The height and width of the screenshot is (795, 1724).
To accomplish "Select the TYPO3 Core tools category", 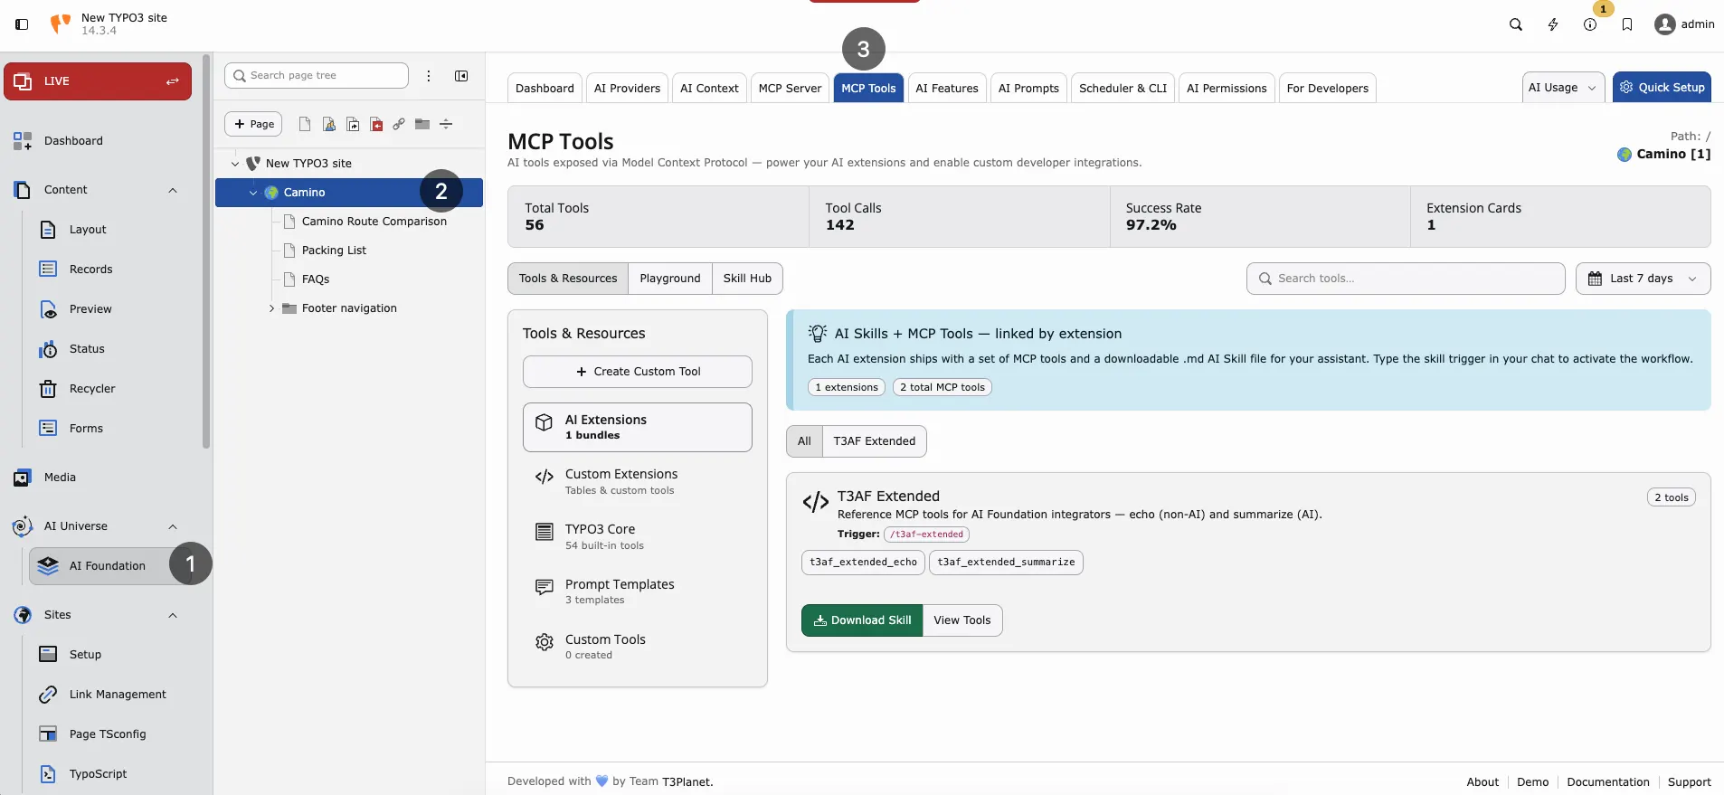I will [x=638, y=536].
